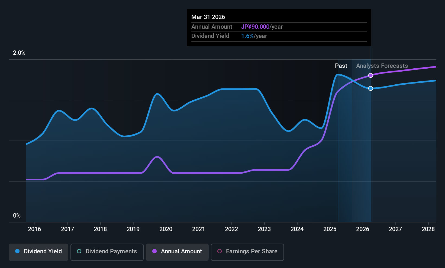Click the 1.6% dividend yield tooltip value
445x268 pixels.
[x=247, y=36]
